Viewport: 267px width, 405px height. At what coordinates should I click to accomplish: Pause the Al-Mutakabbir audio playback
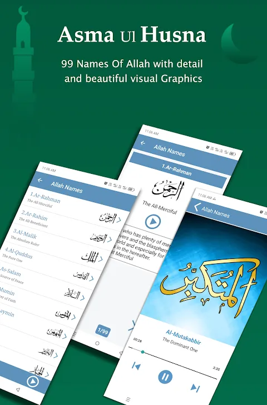pos(165,377)
